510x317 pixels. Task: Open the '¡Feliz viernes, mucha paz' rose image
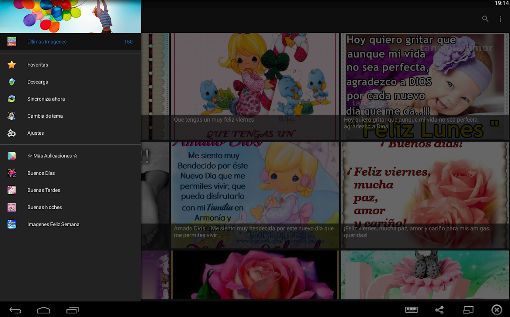(x=425, y=195)
